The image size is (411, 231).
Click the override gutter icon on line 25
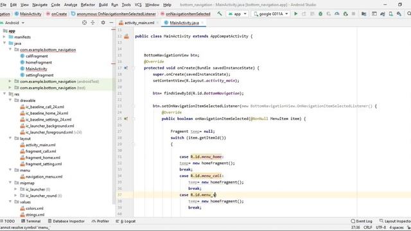click(126, 119)
